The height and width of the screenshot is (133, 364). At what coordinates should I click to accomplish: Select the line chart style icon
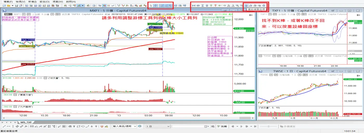pyautogui.click(x=113, y=5)
